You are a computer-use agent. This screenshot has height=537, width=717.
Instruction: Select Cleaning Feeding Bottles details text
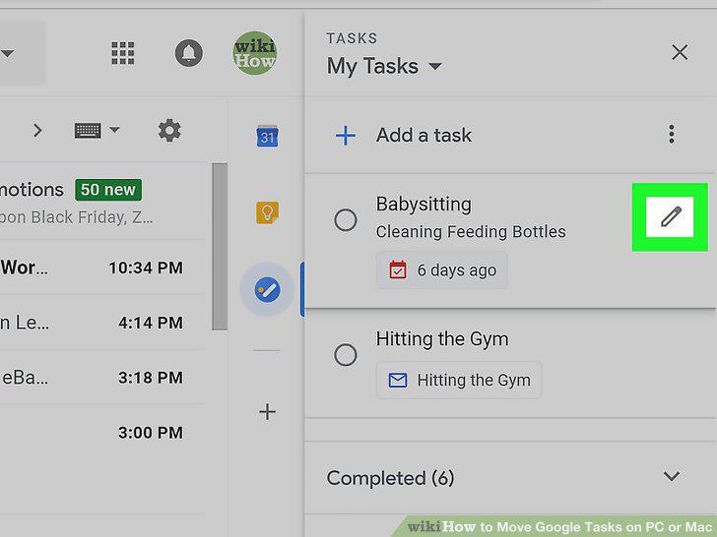471,231
